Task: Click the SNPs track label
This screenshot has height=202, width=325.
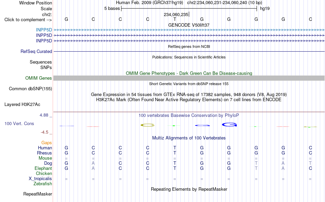Action: 46,67
